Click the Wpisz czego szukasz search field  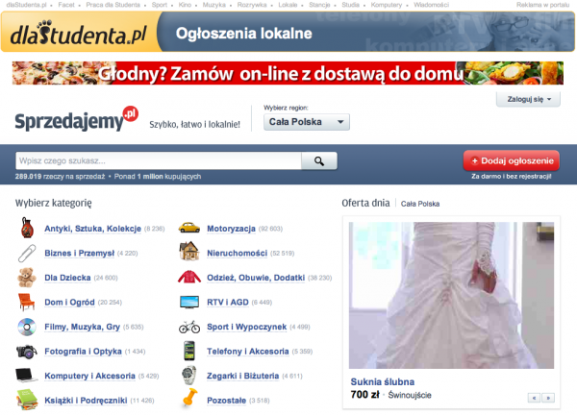(x=159, y=161)
